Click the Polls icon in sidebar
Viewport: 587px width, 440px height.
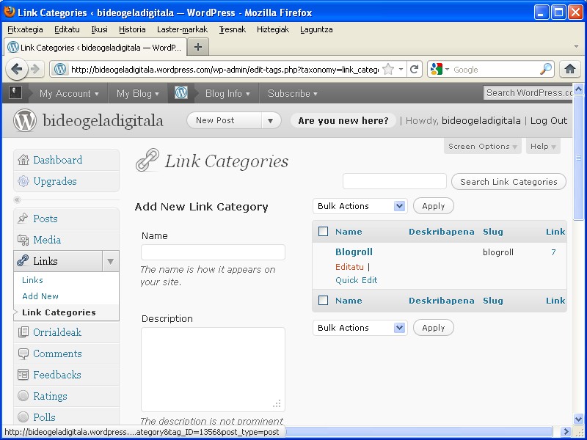point(23,417)
